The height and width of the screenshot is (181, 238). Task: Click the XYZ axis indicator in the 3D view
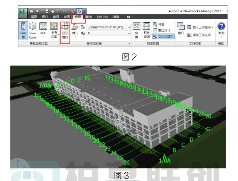click(21, 164)
